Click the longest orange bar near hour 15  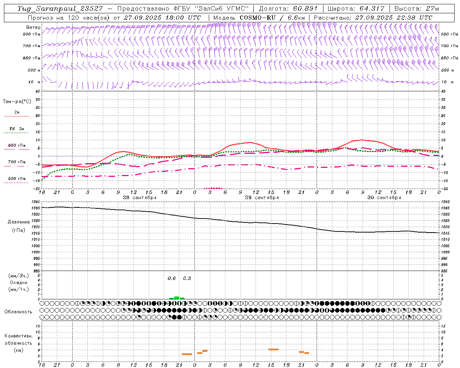tap(273, 349)
